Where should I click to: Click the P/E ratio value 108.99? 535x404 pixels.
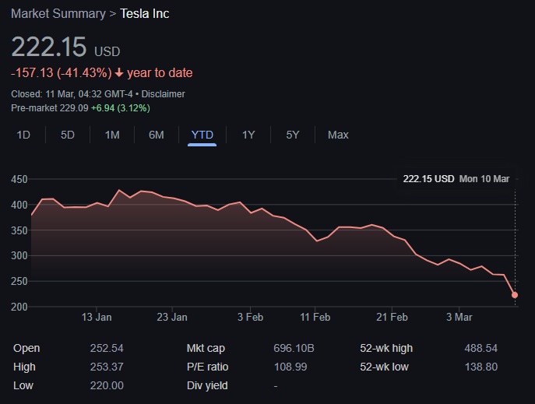click(290, 367)
